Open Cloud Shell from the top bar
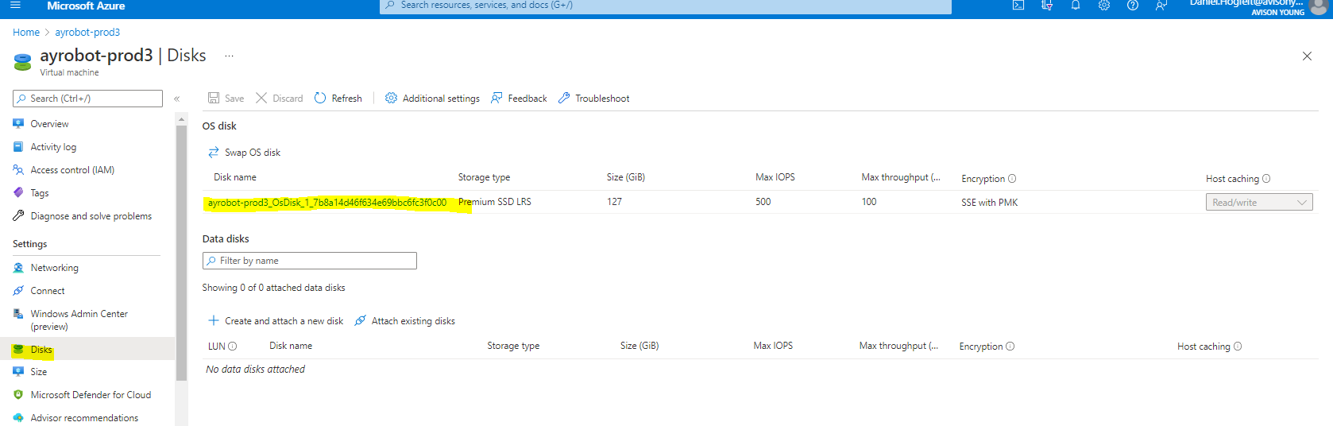 tap(1018, 5)
